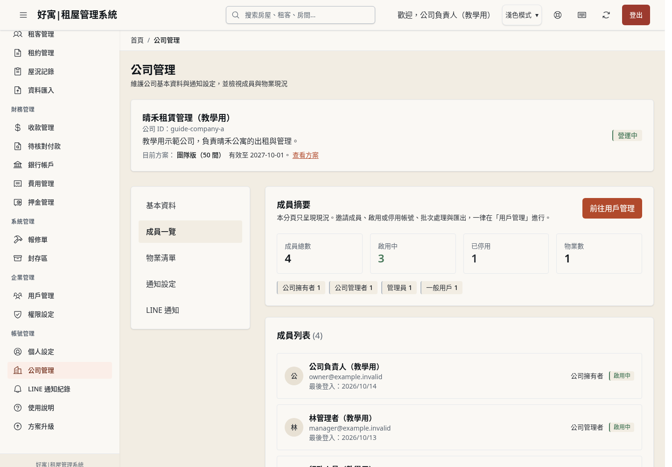Open 銀行帳戶 via its bank icon
Image resolution: width=672 pixels, height=467 pixels.
(18, 165)
